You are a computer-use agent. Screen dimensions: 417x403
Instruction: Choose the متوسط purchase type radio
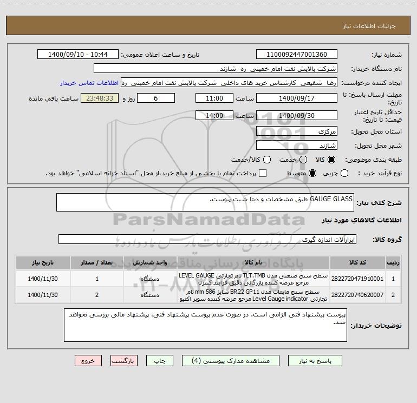pyautogui.click(x=312, y=173)
